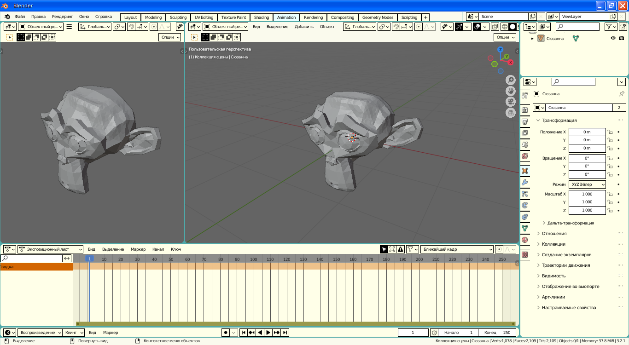This screenshot has width=629, height=345.
Task: Open the Рендеринг menu
Action: pos(62,17)
